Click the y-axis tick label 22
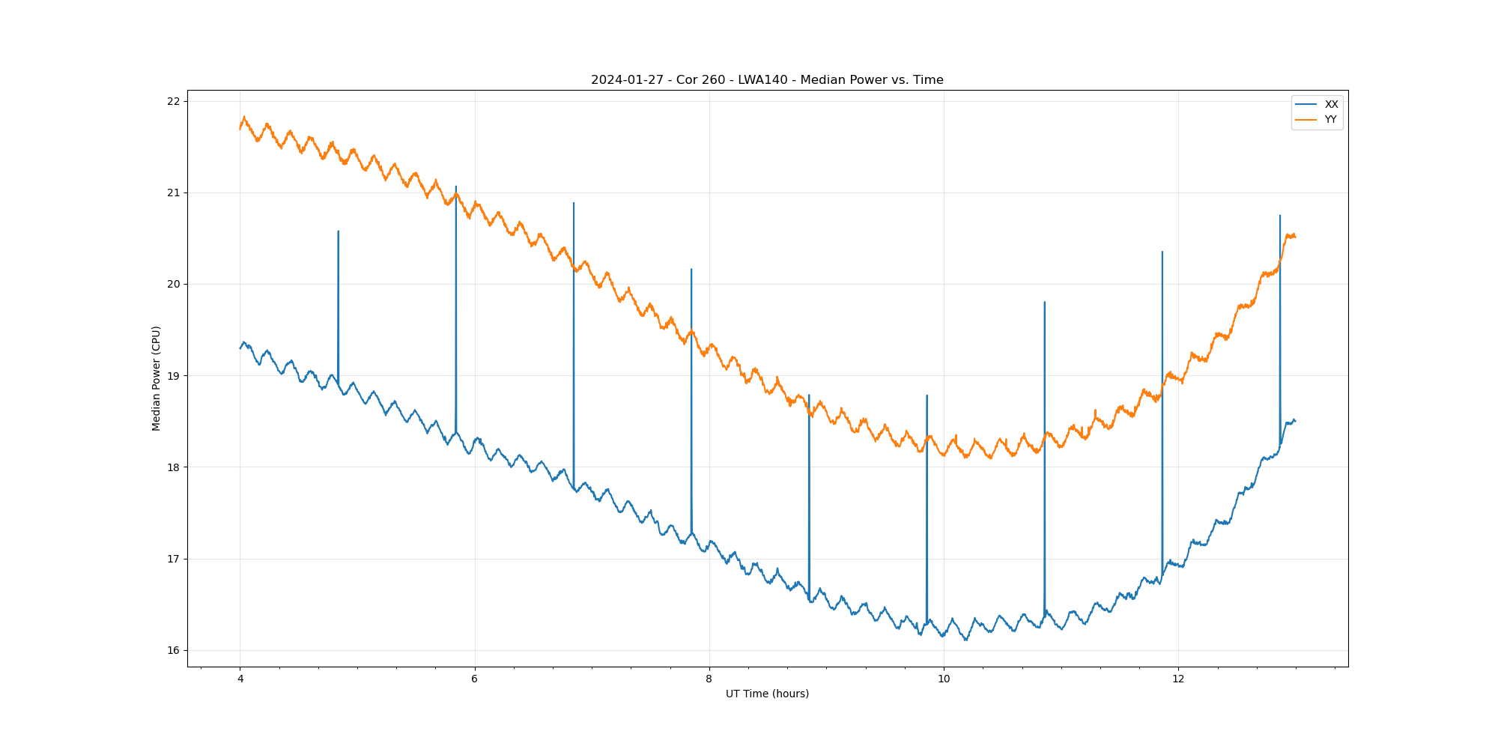Screen dimensions: 1498x749 tap(174, 101)
